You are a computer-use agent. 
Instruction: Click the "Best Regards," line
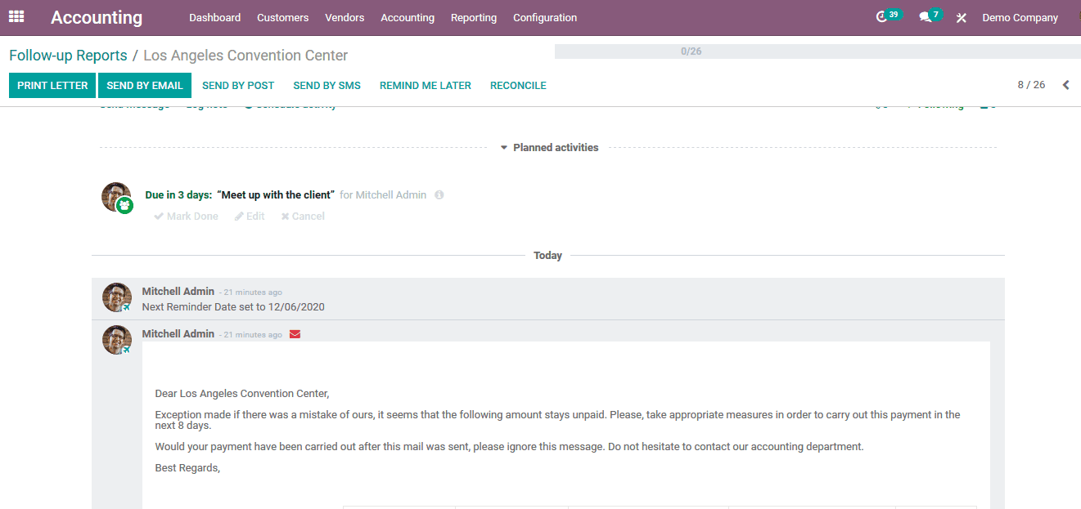coord(187,468)
